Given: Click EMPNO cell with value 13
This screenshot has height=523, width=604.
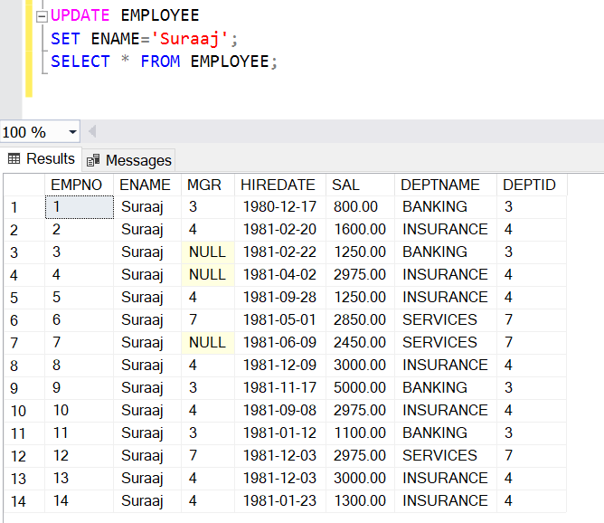Looking at the screenshot, I should point(80,479).
